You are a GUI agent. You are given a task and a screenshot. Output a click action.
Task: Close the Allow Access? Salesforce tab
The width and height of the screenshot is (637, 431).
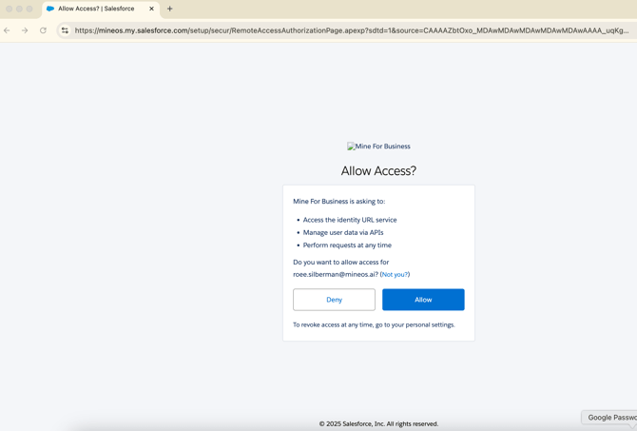[x=151, y=9]
